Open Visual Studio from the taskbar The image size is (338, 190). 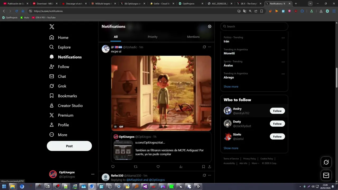coord(145,187)
